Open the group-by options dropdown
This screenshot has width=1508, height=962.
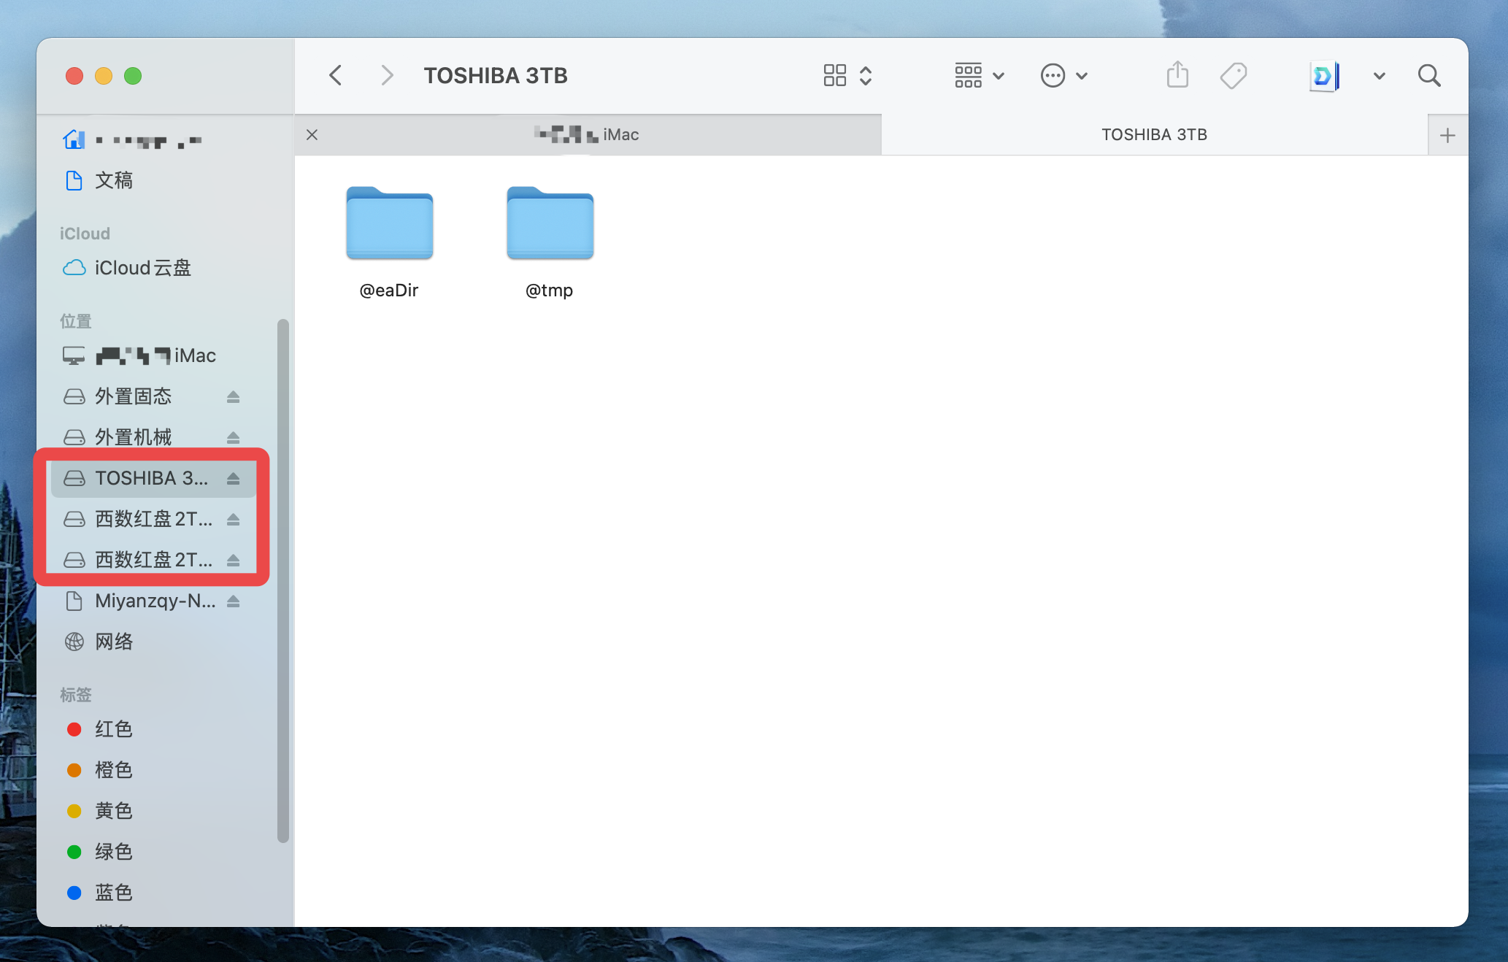pyautogui.click(x=979, y=75)
